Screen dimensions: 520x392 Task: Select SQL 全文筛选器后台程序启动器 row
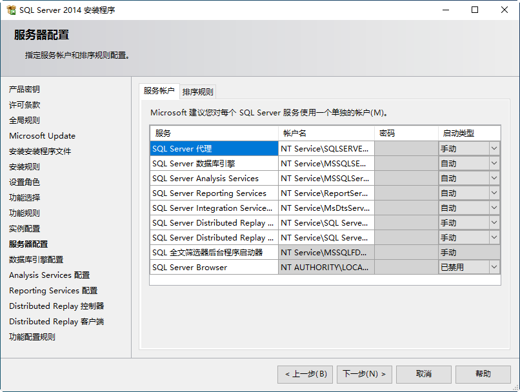pos(214,253)
